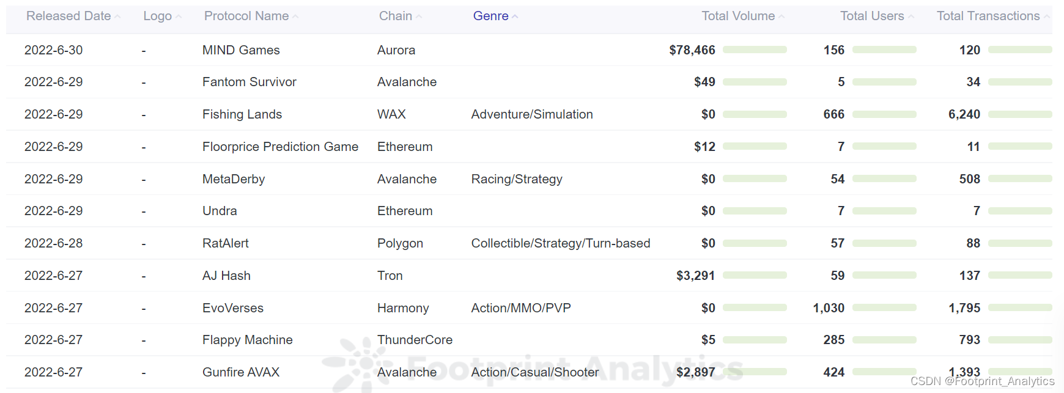
Task: Click Fishing Lands total transactions bar
Action: tap(1020, 114)
